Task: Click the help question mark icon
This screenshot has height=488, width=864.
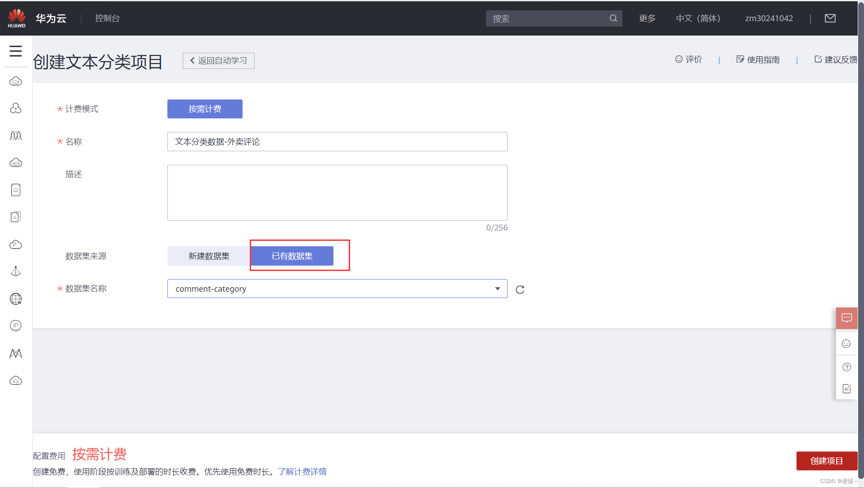Action: (x=846, y=367)
